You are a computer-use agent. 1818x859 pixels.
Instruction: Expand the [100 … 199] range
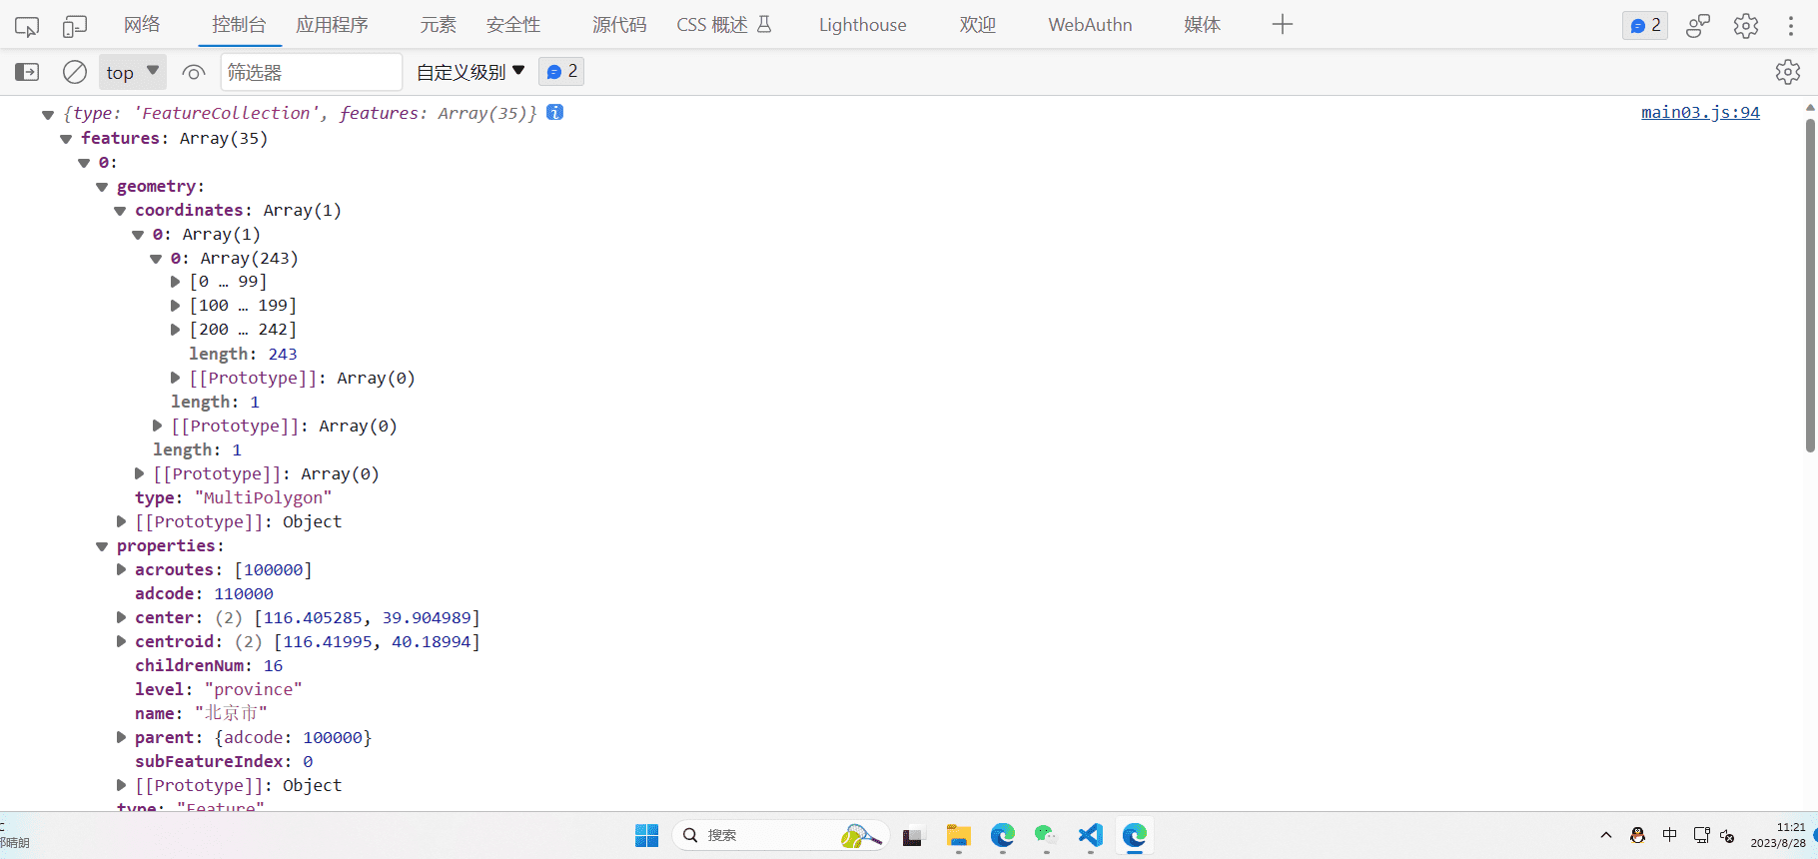175,306
